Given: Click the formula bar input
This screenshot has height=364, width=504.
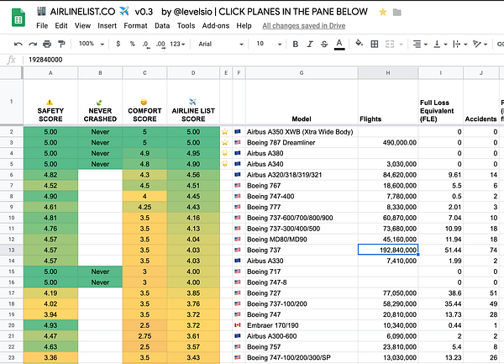Looking at the screenshot, I should 252,61.
